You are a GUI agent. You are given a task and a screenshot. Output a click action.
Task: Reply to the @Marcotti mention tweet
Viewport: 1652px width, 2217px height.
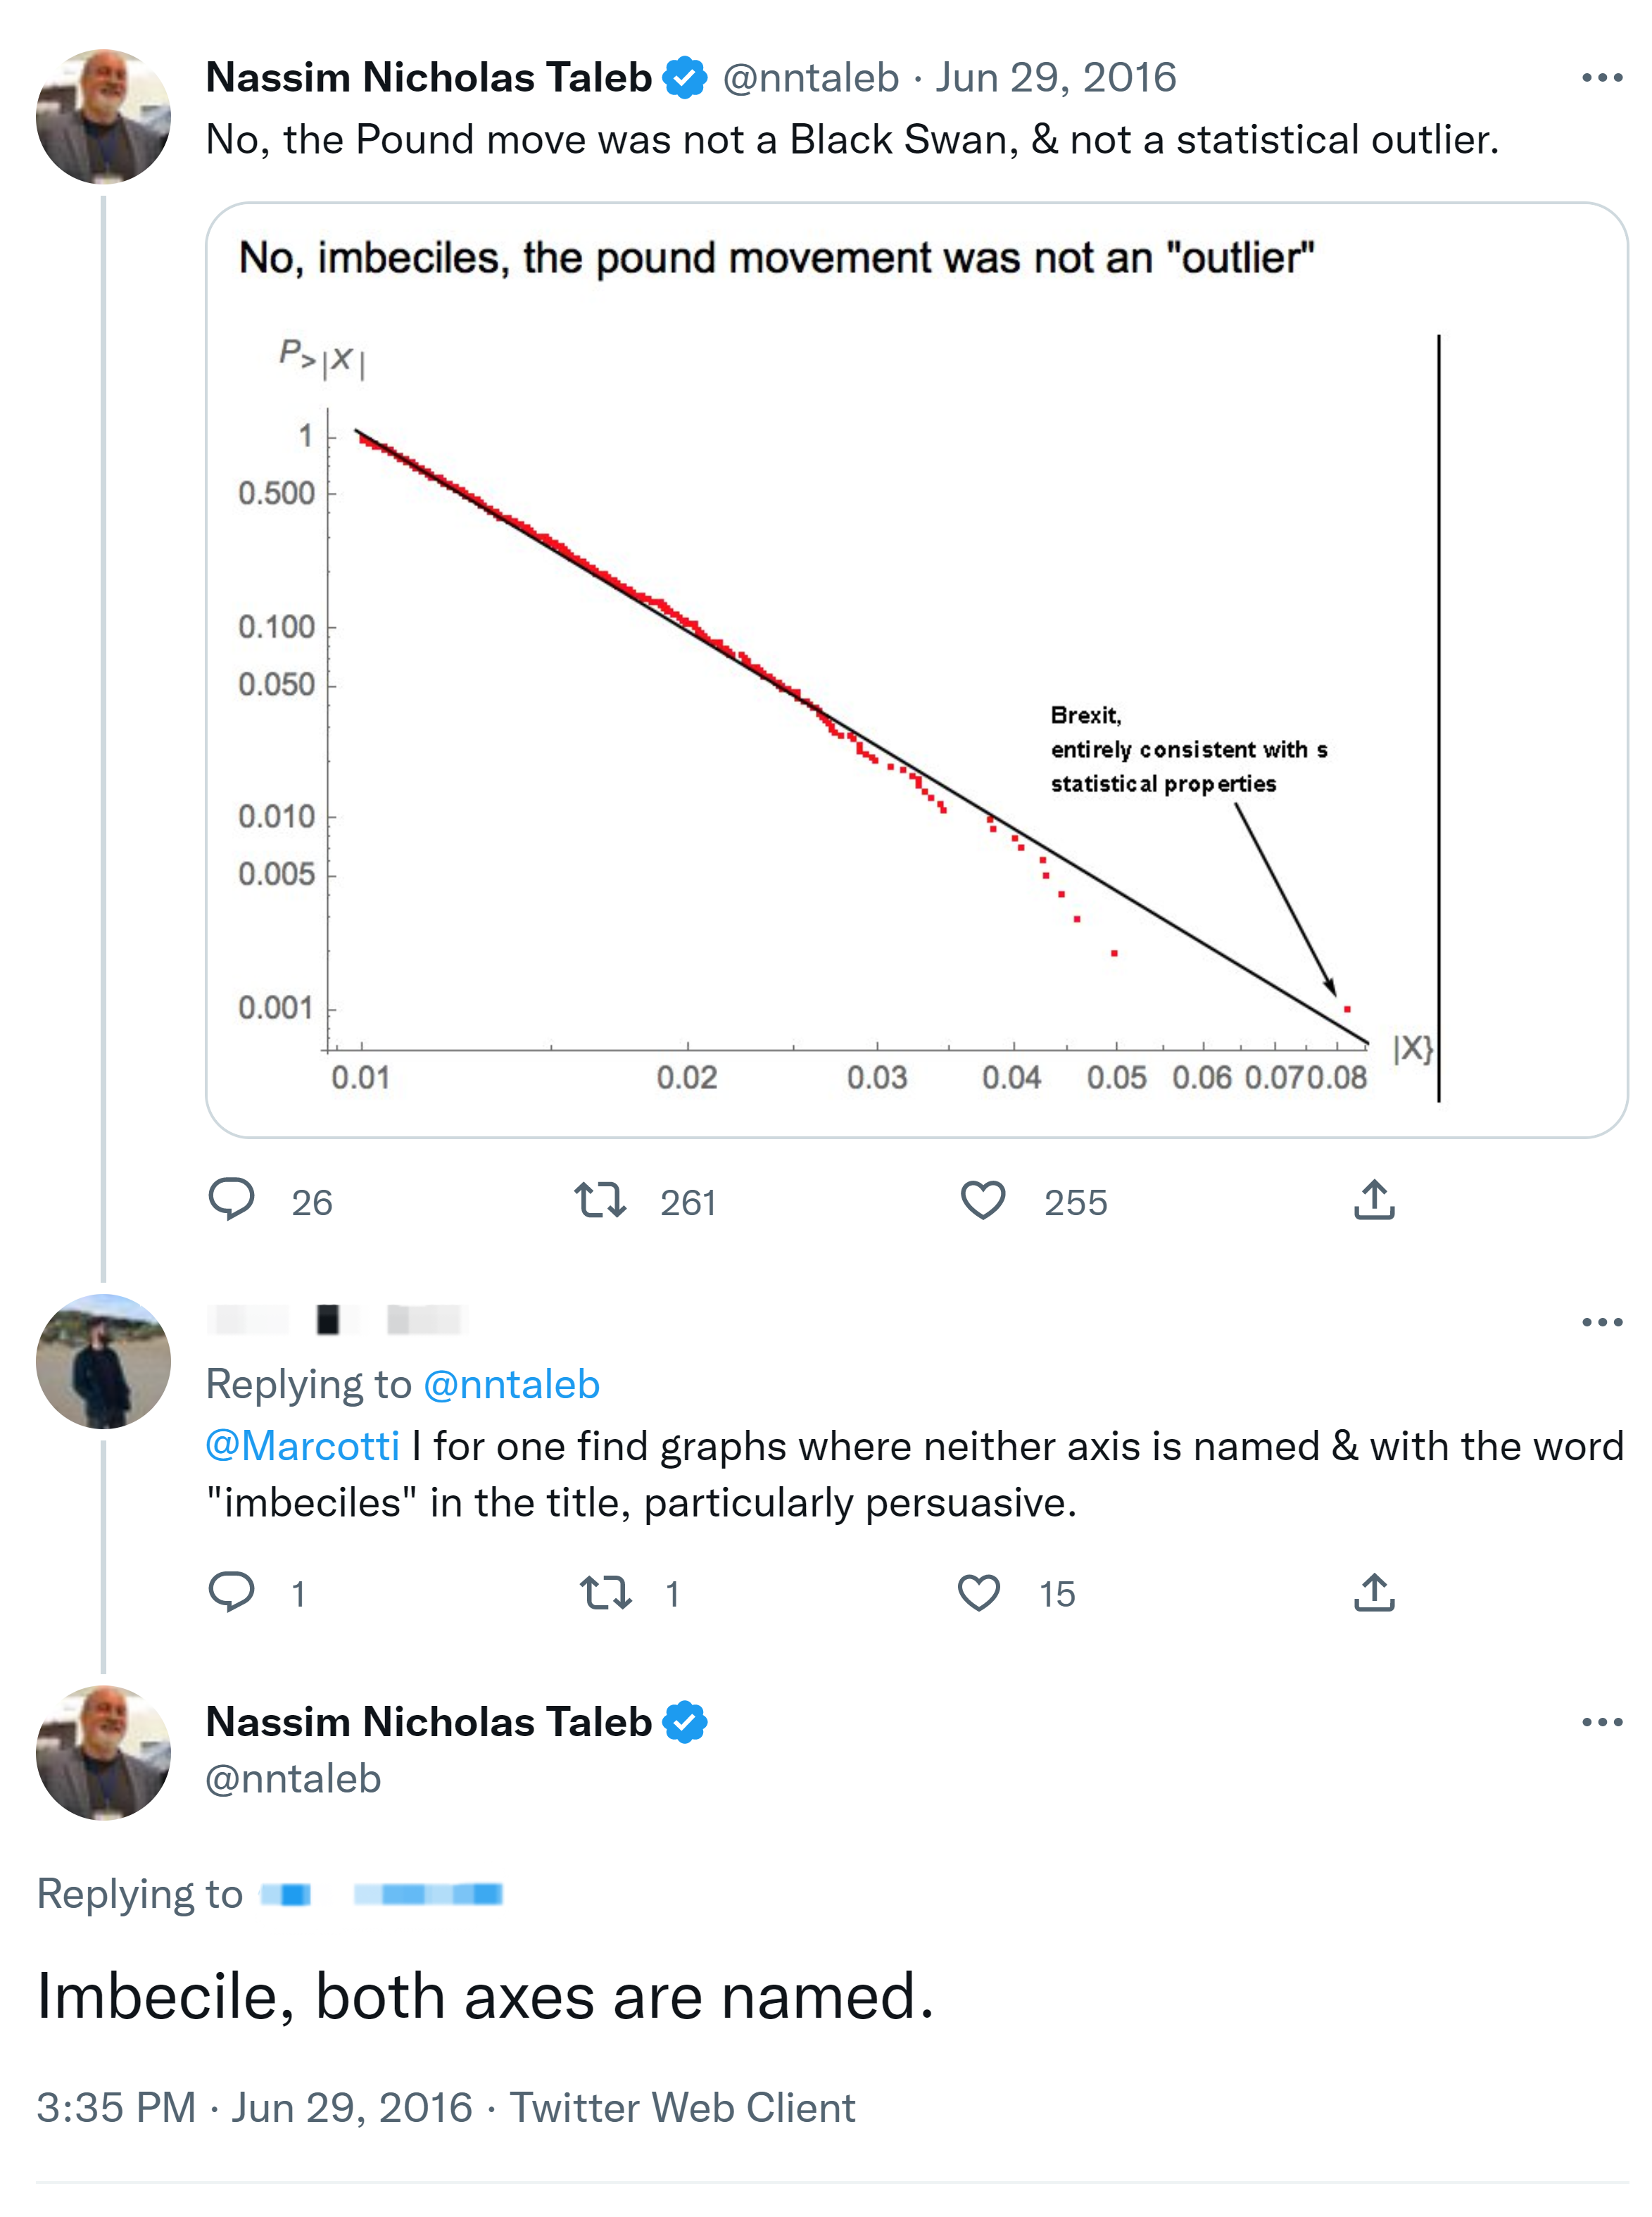(x=231, y=1591)
